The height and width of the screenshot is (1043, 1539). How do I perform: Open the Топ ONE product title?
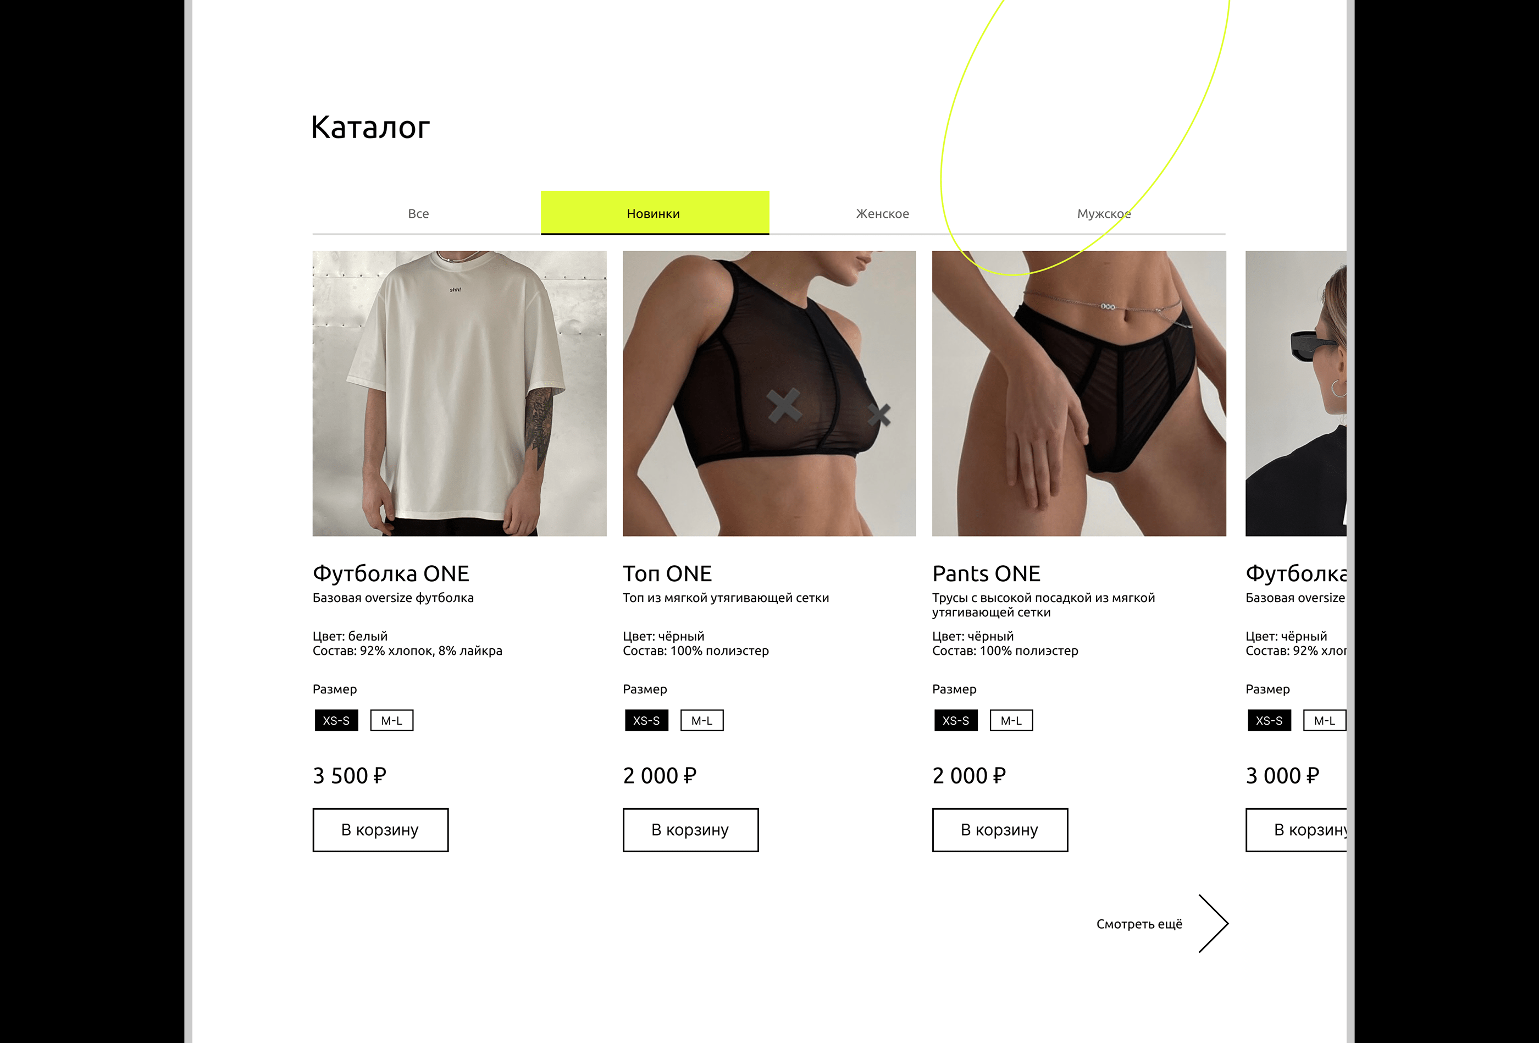pyautogui.click(x=667, y=573)
